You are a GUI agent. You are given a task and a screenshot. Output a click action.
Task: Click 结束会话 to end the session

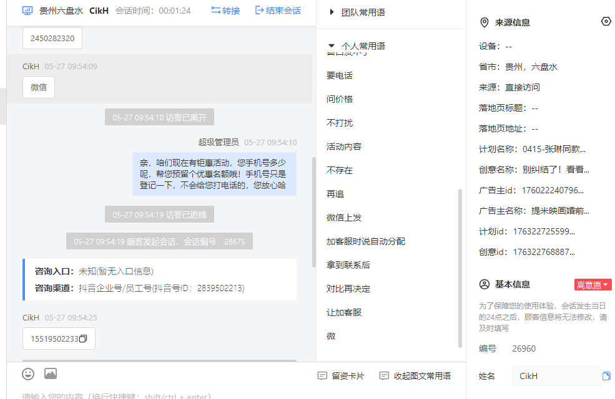point(278,11)
